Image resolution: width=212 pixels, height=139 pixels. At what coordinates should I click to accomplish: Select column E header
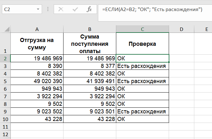click(x=203, y=29)
